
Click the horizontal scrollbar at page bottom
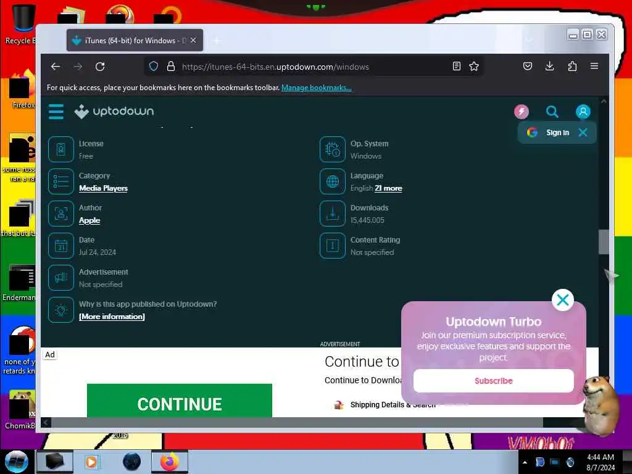(297, 422)
